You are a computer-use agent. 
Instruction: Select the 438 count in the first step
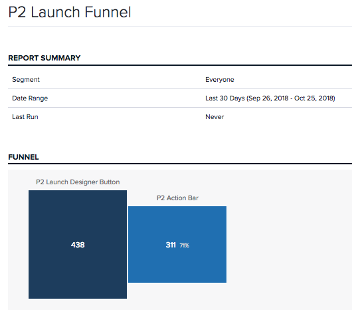(78, 245)
